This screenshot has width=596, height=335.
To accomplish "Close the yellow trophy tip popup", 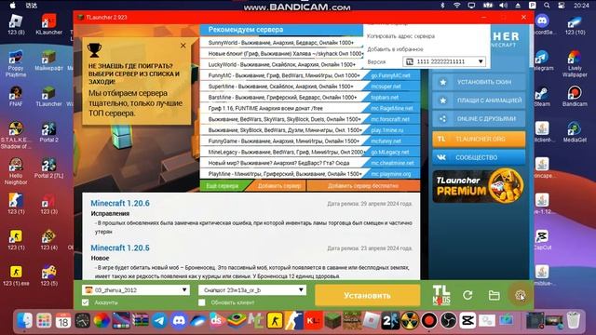I will (x=183, y=46).
